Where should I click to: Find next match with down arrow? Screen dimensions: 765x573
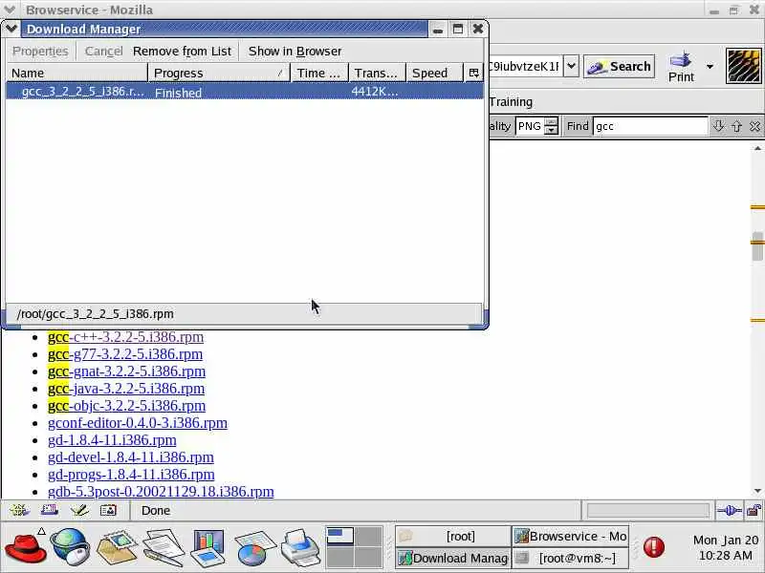718,126
